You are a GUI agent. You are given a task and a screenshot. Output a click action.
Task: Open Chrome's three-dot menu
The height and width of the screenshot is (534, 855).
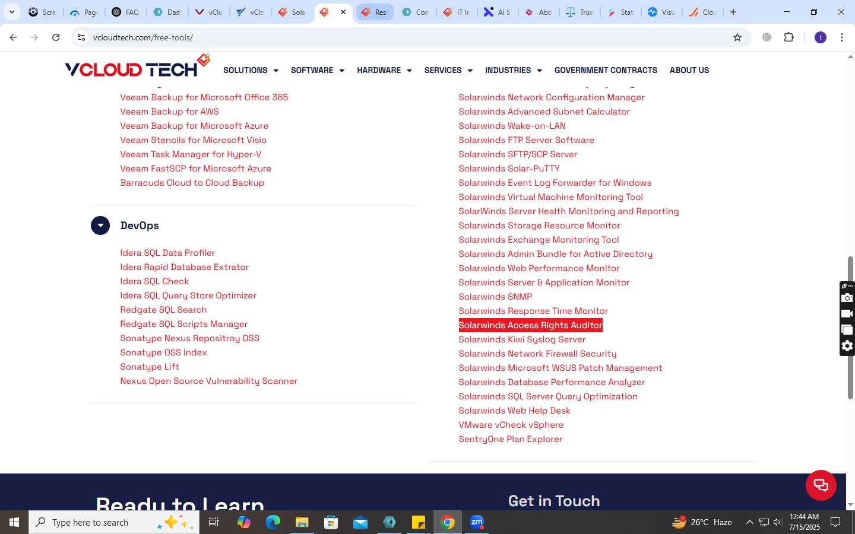(x=842, y=37)
